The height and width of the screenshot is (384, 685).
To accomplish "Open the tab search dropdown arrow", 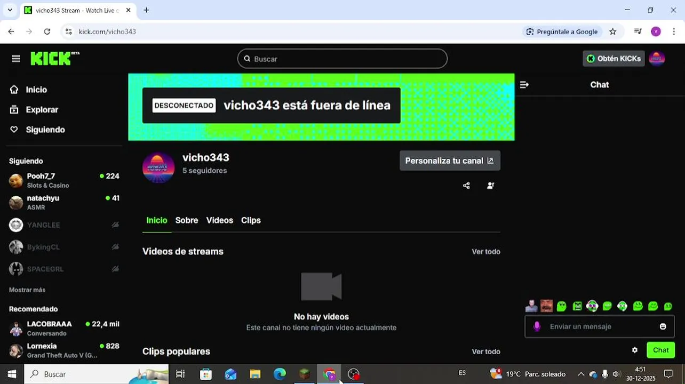I will 10,10.
